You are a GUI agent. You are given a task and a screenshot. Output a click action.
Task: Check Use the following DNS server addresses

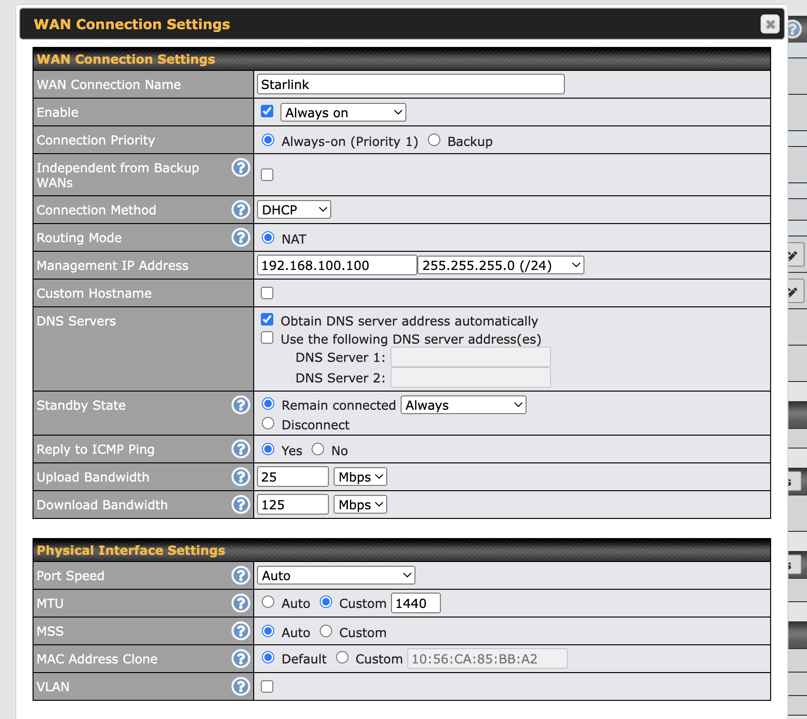(x=267, y=338)
